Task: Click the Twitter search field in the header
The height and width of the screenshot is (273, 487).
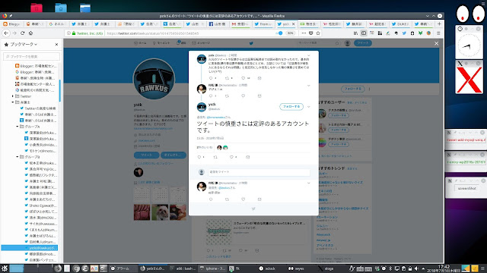Action: coord(318,43)
